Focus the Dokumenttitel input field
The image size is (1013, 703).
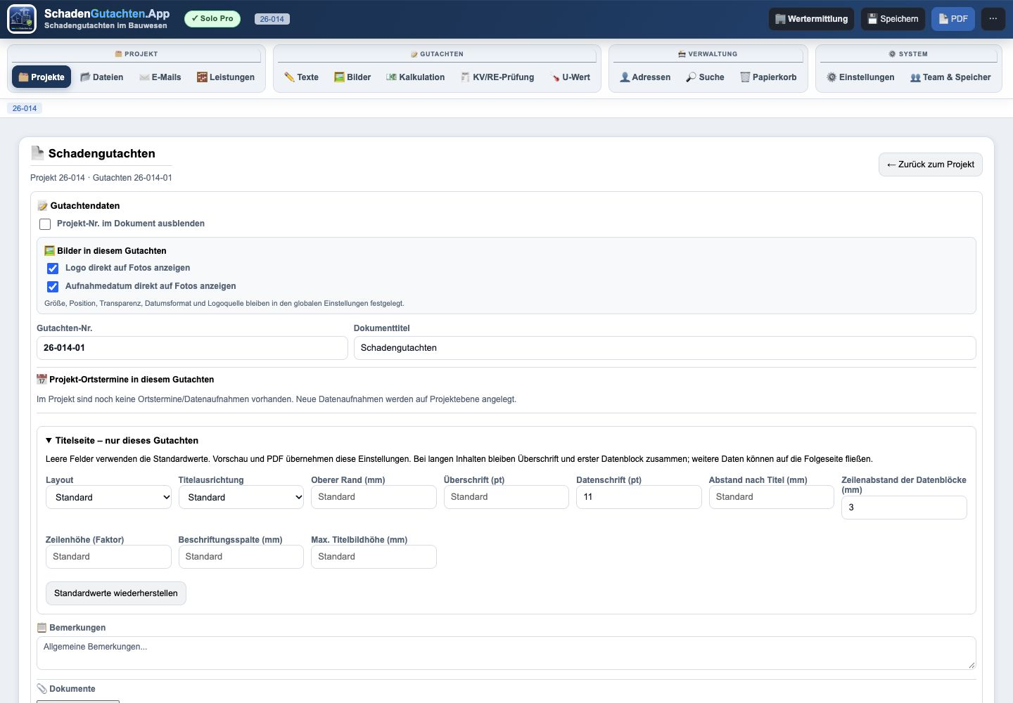click(x=665, y=348)
